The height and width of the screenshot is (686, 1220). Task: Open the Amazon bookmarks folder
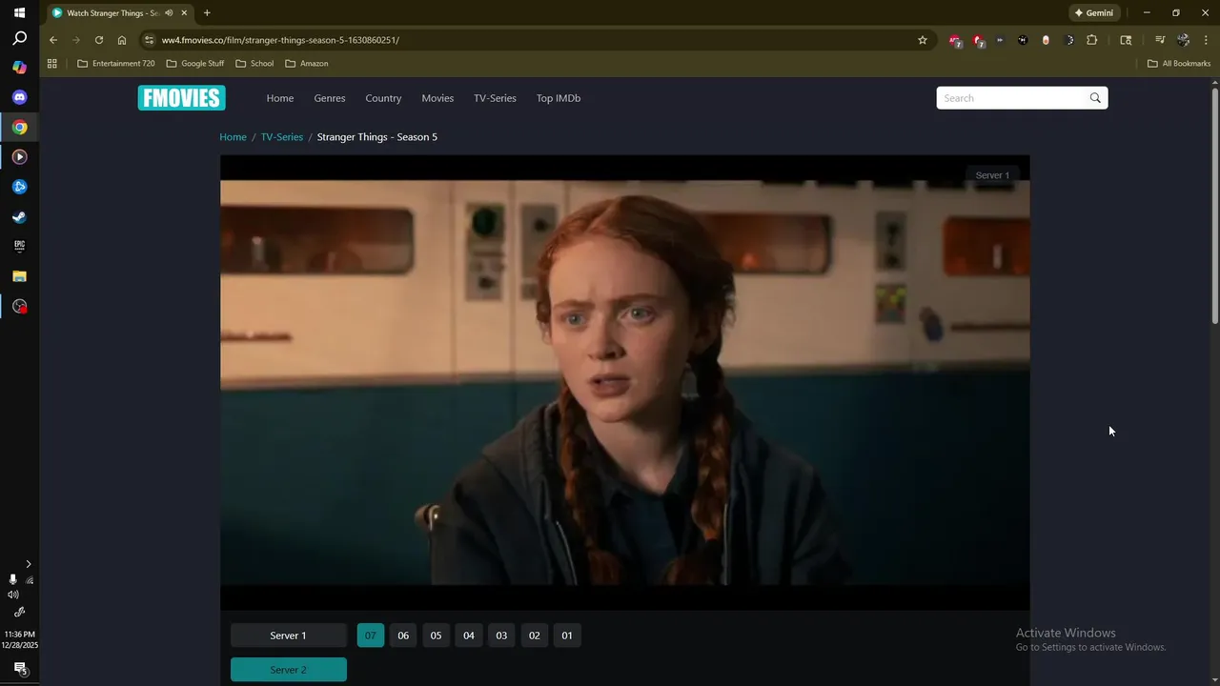point(307,64)
